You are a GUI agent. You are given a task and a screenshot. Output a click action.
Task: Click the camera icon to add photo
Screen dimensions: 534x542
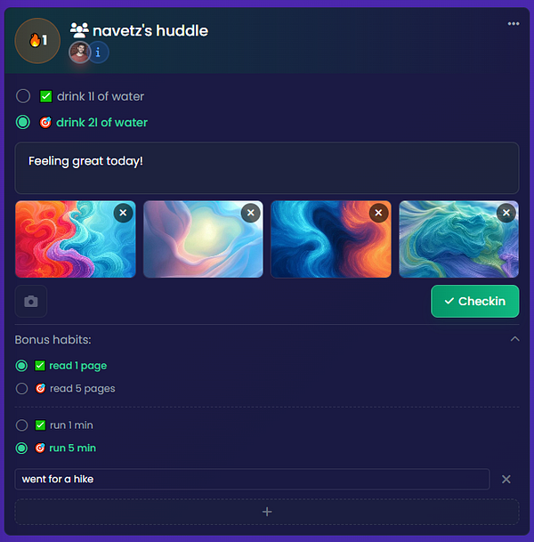click(x=31, y=301)
